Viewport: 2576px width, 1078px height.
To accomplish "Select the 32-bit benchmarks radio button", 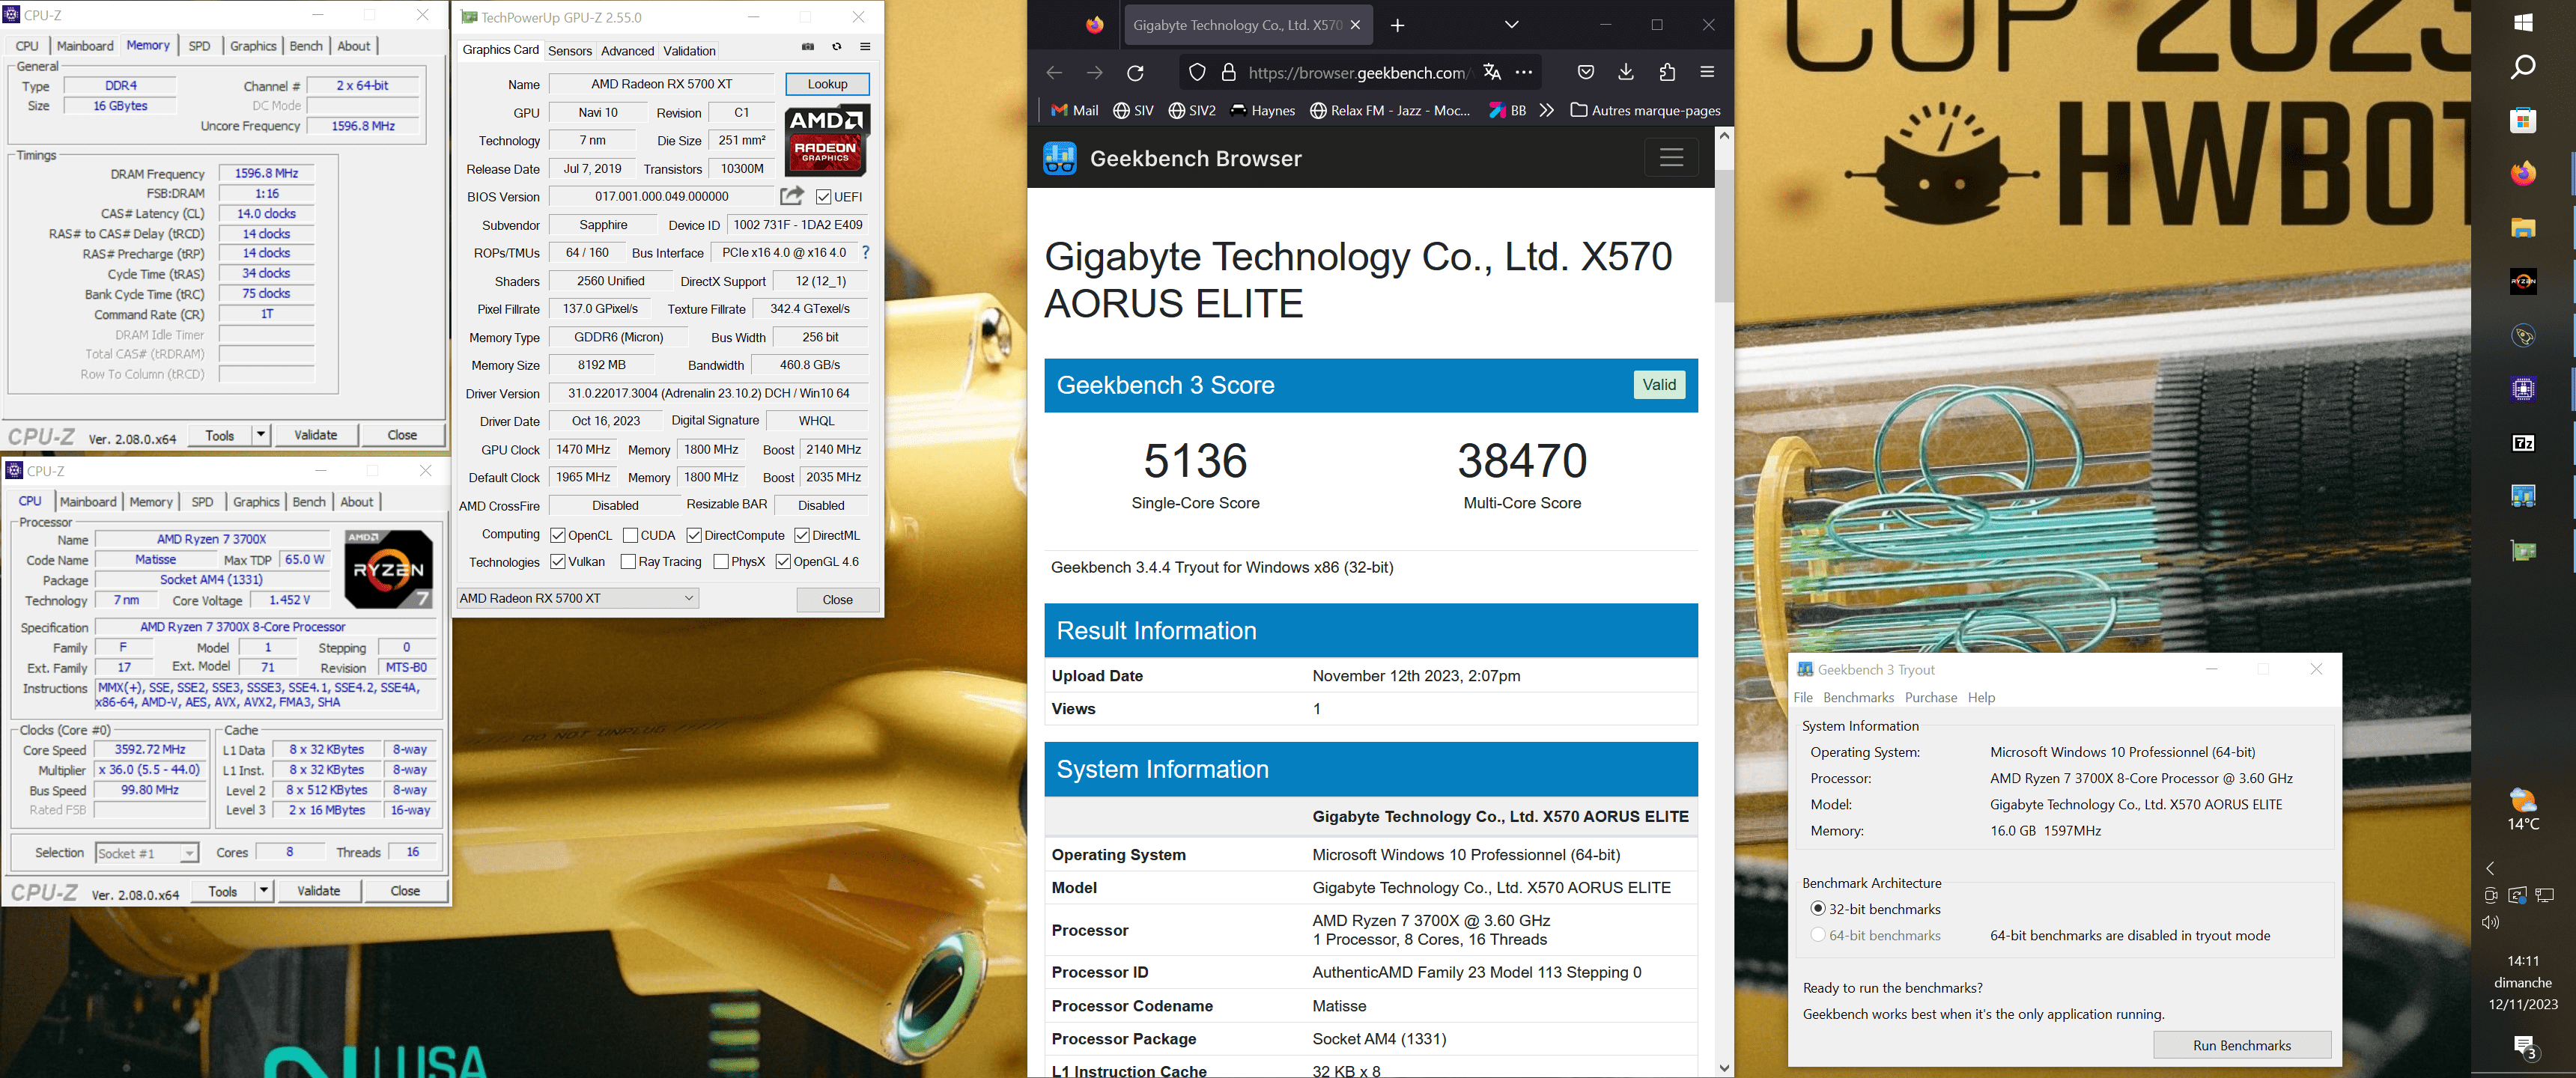I will 1817,909.
